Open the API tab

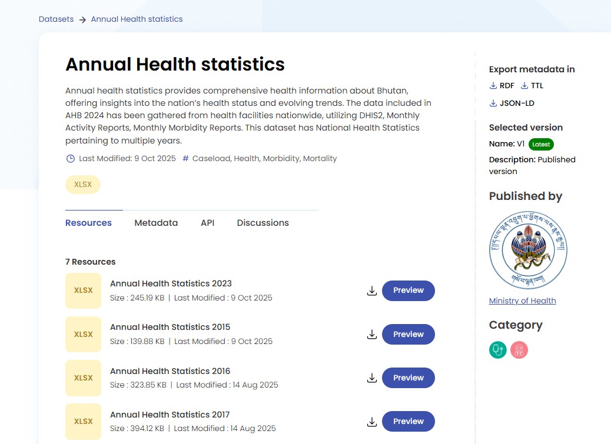pyautogui.click(x=207, y=223)
